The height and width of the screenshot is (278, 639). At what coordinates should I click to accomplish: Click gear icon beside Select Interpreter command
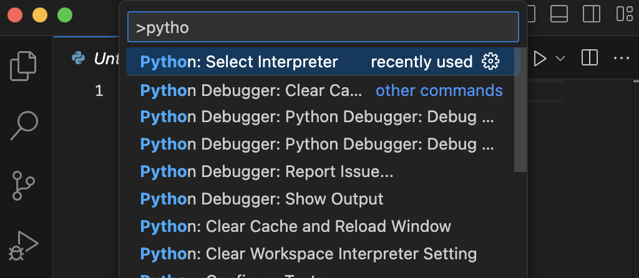[x=490, y=62]
